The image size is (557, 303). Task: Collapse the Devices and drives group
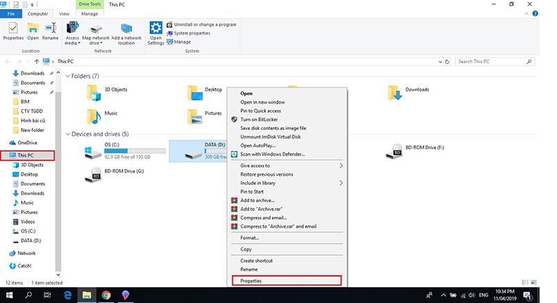click(68, 133)
